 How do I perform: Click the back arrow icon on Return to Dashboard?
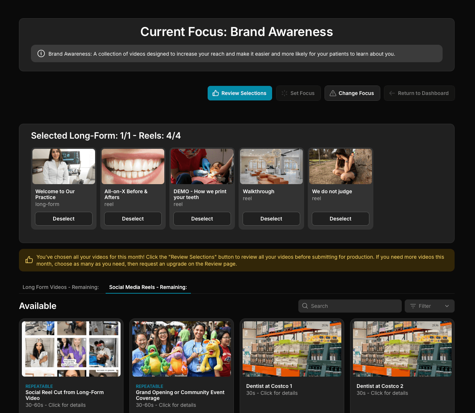[392, 93]
